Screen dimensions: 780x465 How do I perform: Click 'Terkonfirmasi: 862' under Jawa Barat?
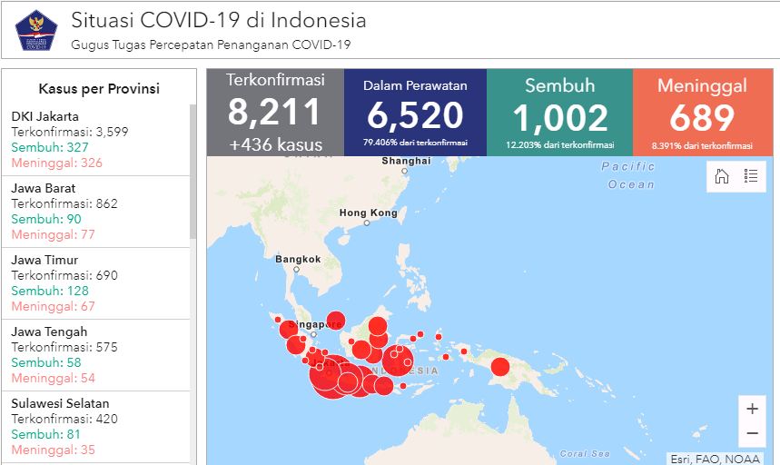tap(64, 203)
